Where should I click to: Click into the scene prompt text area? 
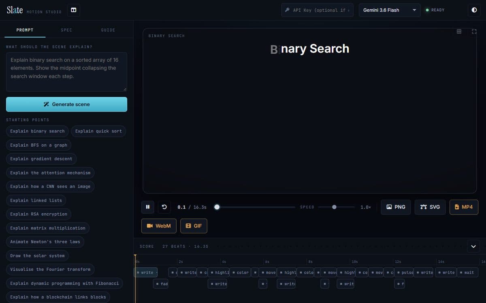coord(66,72)
